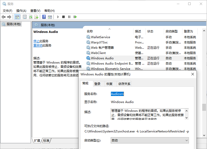Navigate back with the left arrow icon
The height and width of the screenshot is (149, 207).
click(x=4, y=17)
